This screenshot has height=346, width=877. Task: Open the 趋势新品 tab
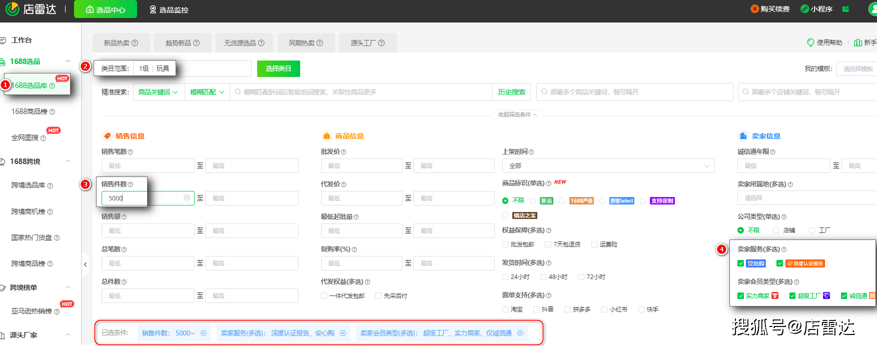(x=183, y=43)
